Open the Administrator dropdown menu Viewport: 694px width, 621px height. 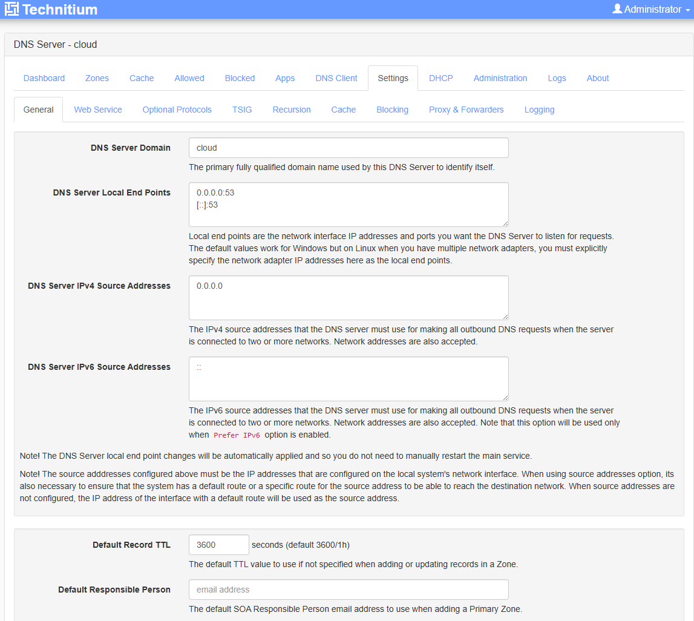tap(651, 9)
